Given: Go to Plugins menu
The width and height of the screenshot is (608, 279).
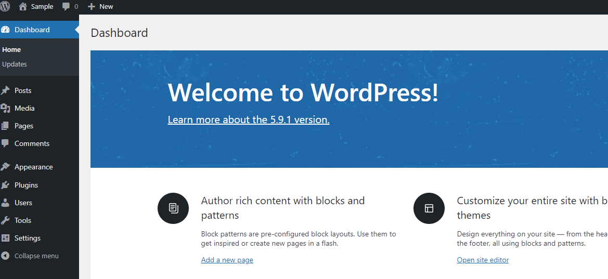Looking at the screenshot, I should (39, 185).
